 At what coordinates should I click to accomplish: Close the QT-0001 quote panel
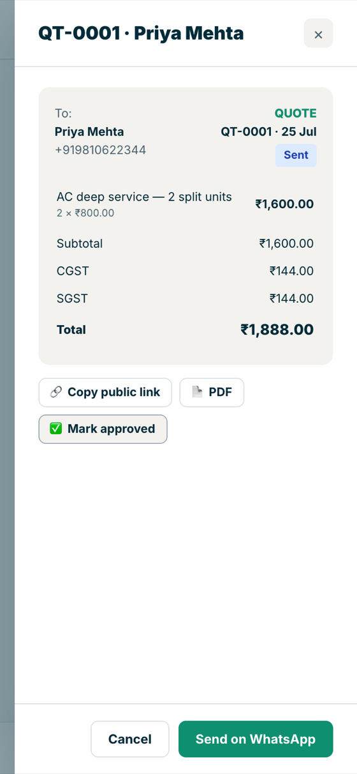318,34
